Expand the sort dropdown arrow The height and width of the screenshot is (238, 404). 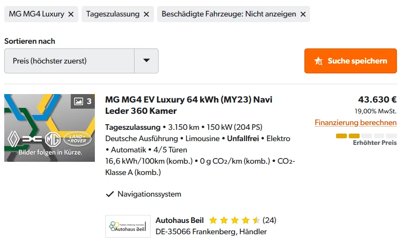[x=146, y=61]
